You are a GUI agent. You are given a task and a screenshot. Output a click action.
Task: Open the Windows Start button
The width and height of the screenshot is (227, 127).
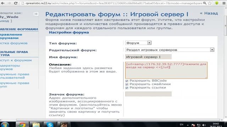(5, 125)
